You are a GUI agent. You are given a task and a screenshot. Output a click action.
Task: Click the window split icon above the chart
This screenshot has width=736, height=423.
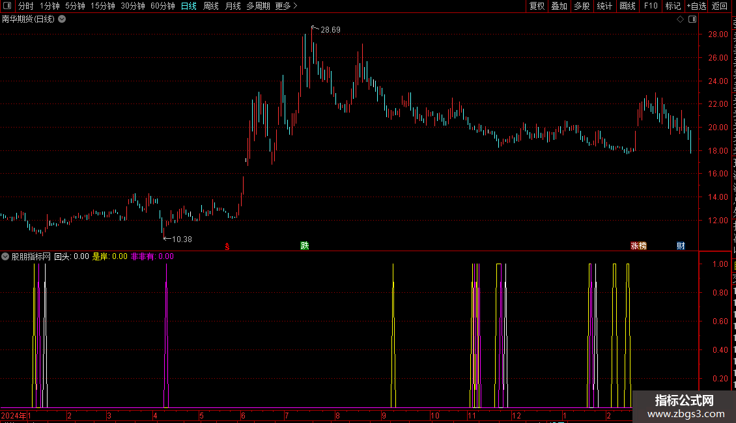[692, 20]
